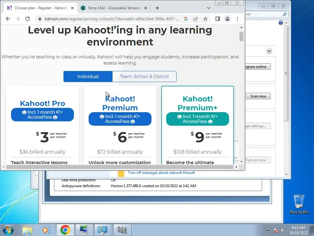Open the Control Panel taskbar button
This screenshot has width=314, height=236.
click(x=102, y=230)
